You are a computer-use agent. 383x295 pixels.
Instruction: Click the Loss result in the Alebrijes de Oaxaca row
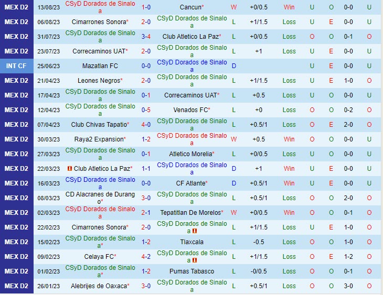point(289,286)
